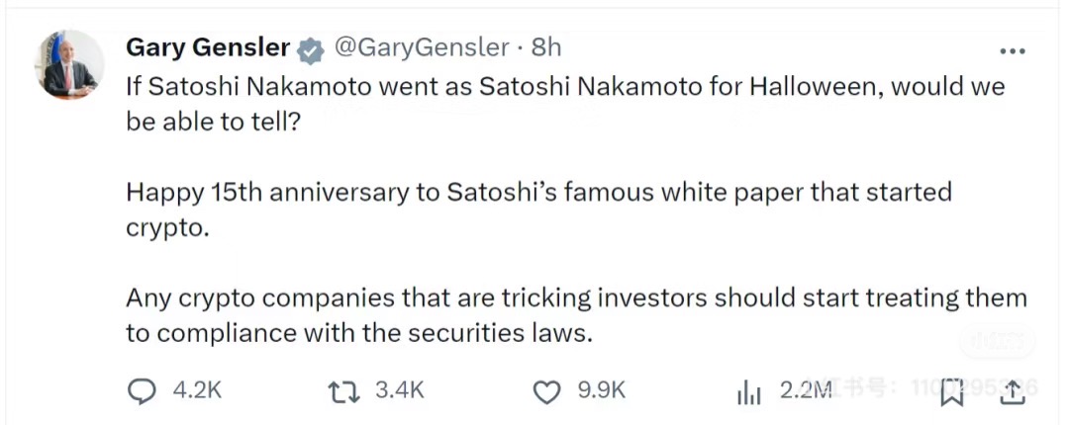Click the blue verified badge

coord(311,48)
